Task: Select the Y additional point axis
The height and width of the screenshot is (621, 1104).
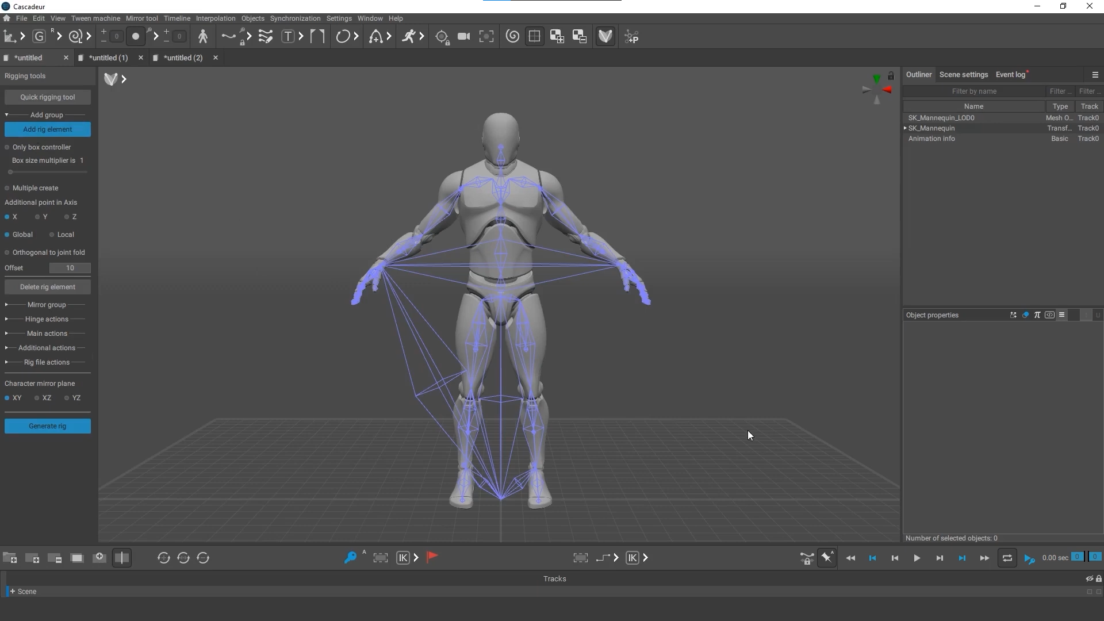Action: (x=37, y=217)
